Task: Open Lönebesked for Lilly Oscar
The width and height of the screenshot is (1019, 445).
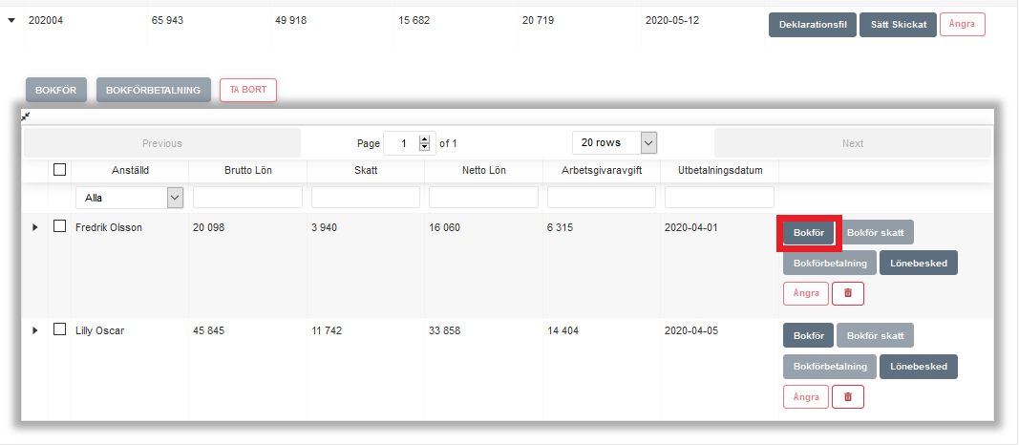Action: (x=918, y=366)
